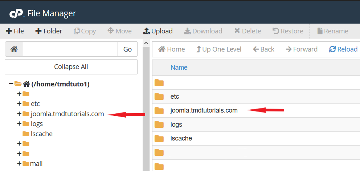360x171 pixels.
Task: Click the scroll up arrow of tree pane
Action: pyautogui.click(x=146, y=44)
